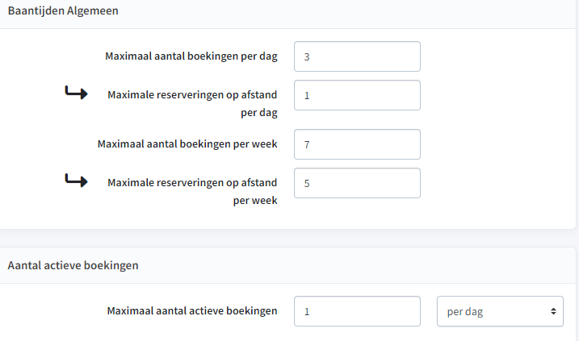Click the remote reservations per dag input containing 1
Screen dimensions: 579x341
[357, 95]
